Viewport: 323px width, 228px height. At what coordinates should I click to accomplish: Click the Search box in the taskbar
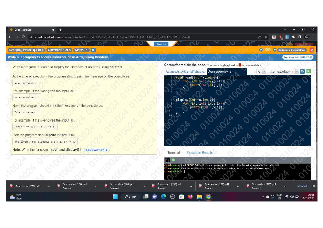pyautogui.click(x=131, y=197)
